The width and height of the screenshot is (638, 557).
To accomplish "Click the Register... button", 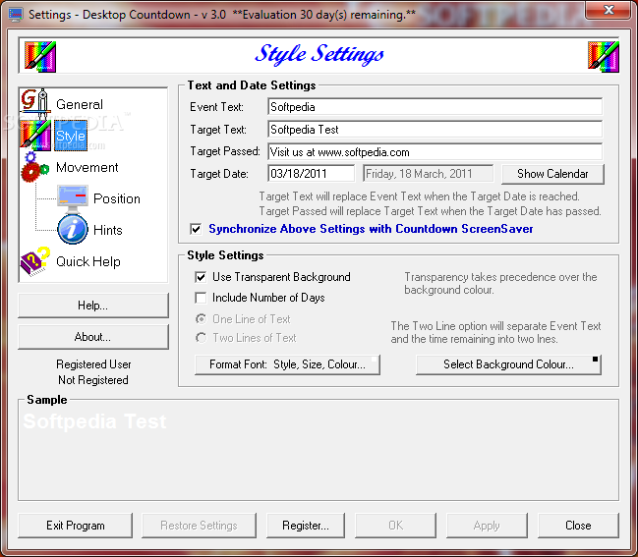I will [306, 526].
